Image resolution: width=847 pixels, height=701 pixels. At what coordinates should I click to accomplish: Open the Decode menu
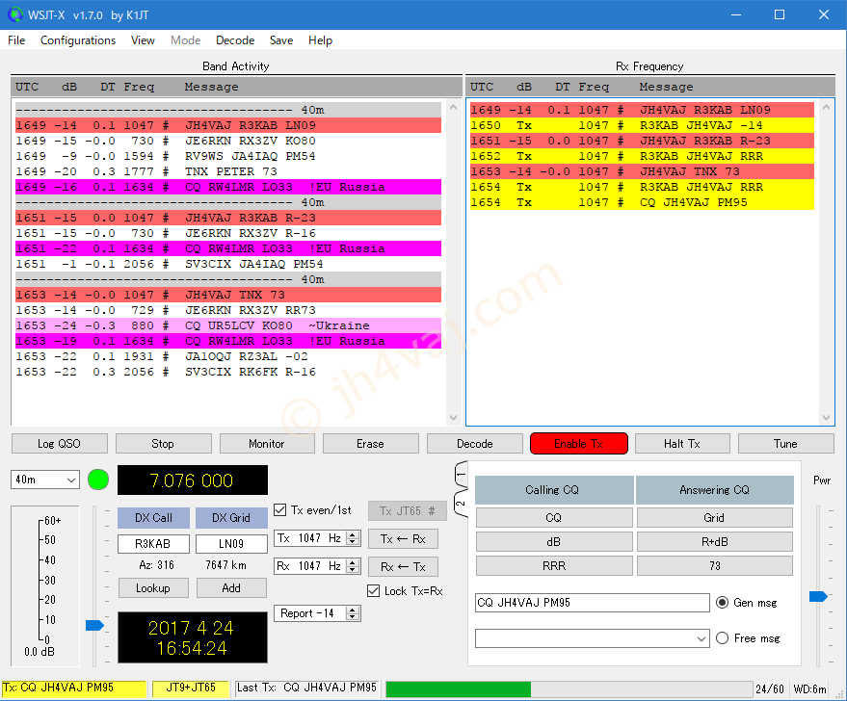(x=235, y=40)
